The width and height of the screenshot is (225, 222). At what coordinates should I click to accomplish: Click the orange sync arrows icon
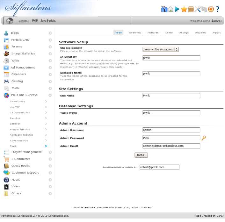pyautogui.click(x=211, y=9)
